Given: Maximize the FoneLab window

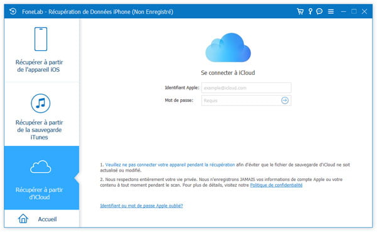Looking at the screenshot, I should pyautogui.click(x=354, y=11).
